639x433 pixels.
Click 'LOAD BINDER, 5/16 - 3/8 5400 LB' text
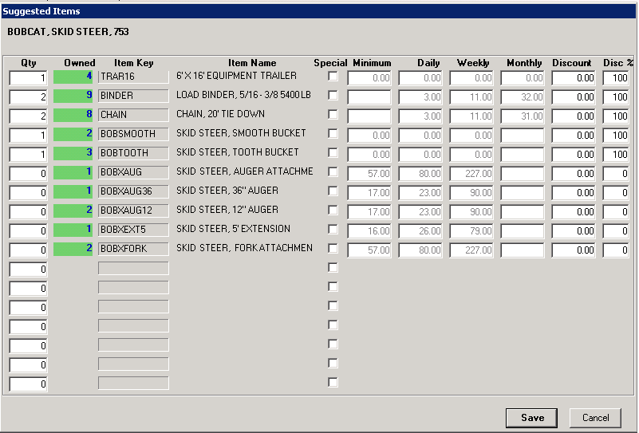point(243,95)
